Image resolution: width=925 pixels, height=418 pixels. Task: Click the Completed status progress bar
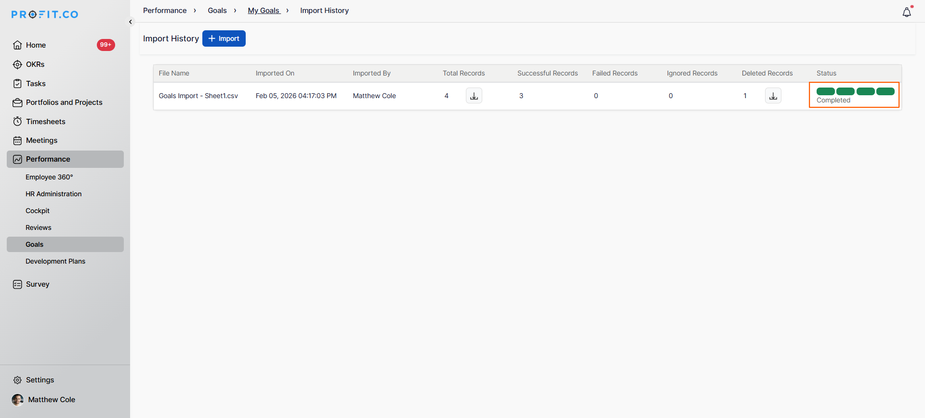[856, 91]
